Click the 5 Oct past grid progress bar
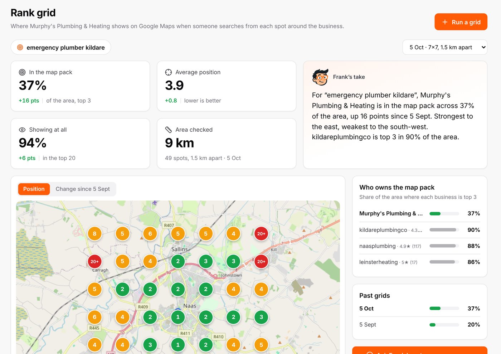 (444, 309)
